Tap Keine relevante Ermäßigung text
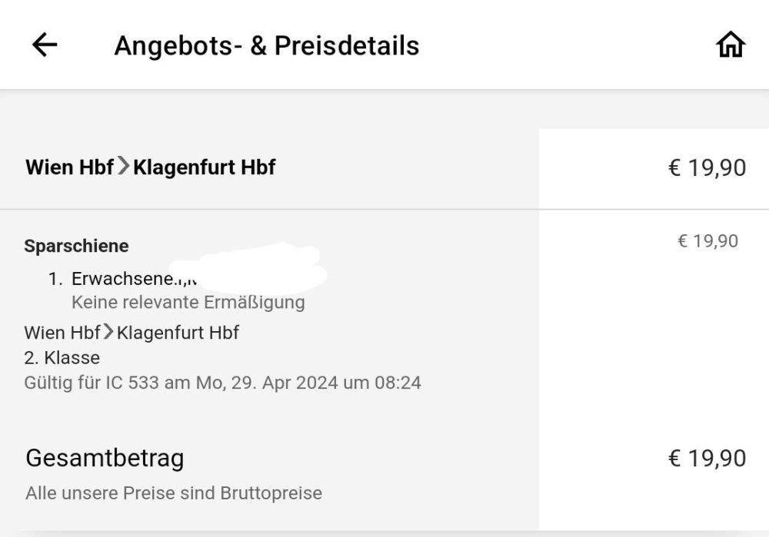The height and width of the screenshot is (537, 769). (x=188, y=302)
